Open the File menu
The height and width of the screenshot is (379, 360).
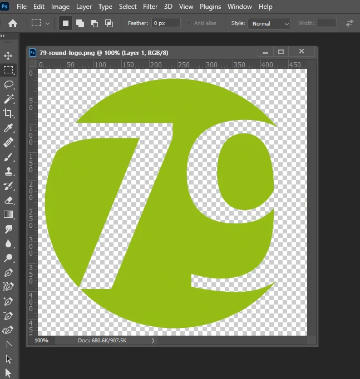coord(22,7)
